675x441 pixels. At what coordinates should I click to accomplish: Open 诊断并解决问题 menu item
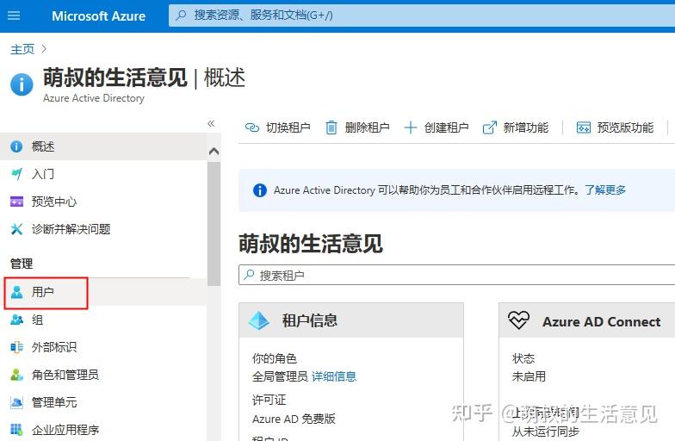tap(103, 229)
